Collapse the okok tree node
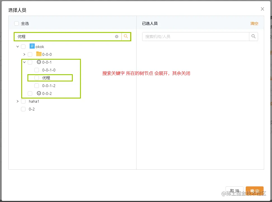 click(x=18, y=47)
